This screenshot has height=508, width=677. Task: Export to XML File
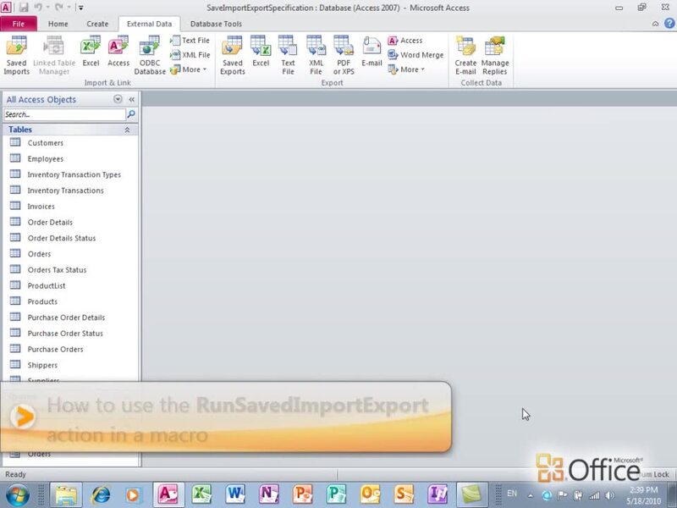coord(316,55)
